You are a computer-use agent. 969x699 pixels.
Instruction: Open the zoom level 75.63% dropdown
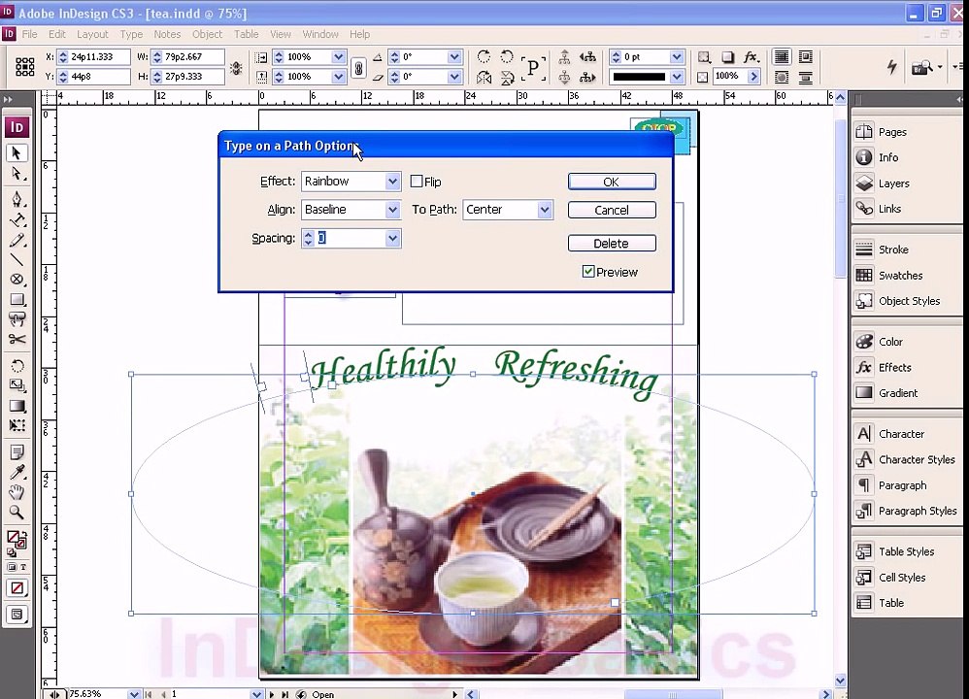point(133,694)
